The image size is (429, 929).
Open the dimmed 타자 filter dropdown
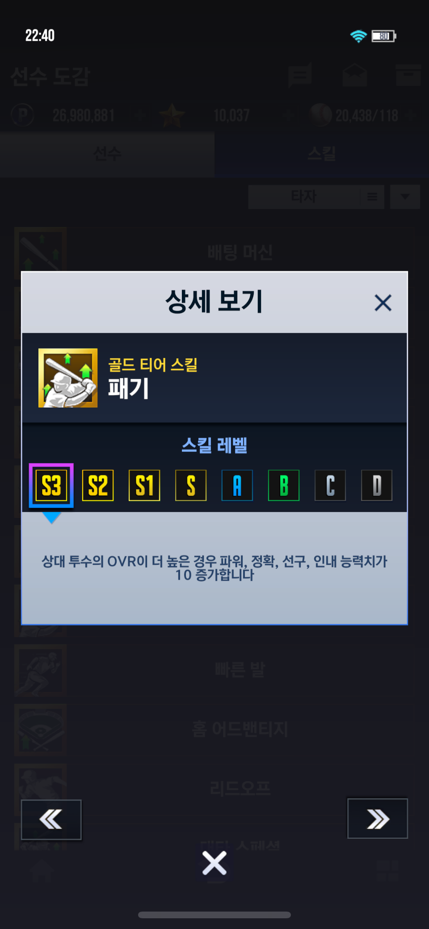point(304,197)
